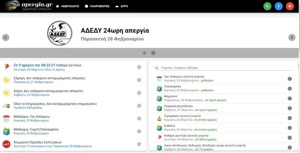Click info icon for Τυροφάγου entry

pos(290,118)
